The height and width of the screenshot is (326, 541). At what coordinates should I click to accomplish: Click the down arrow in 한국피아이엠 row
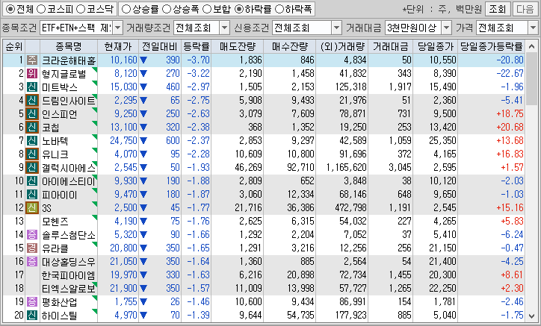(x=143, y=275)
